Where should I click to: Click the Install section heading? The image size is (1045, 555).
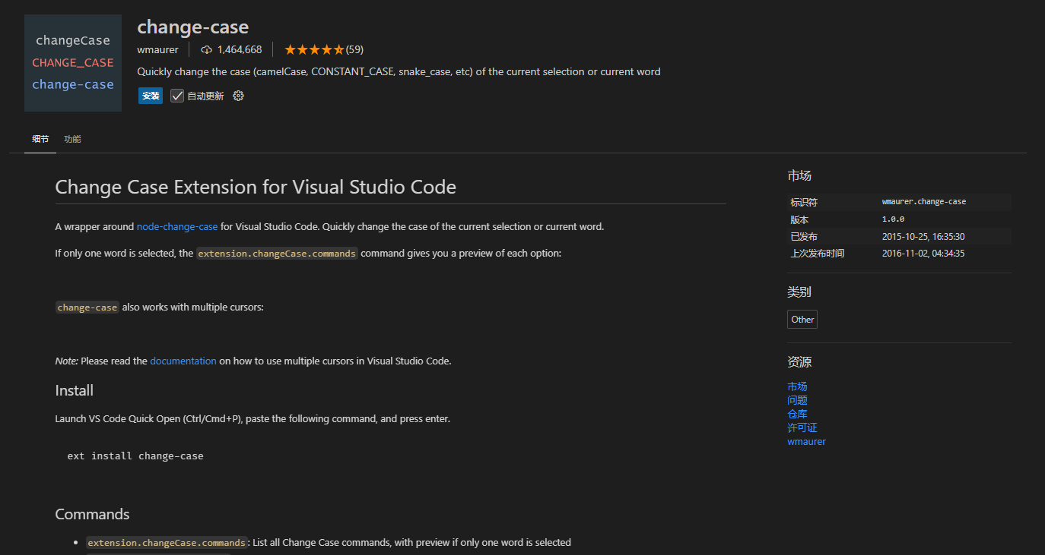[x=75, y=391]
